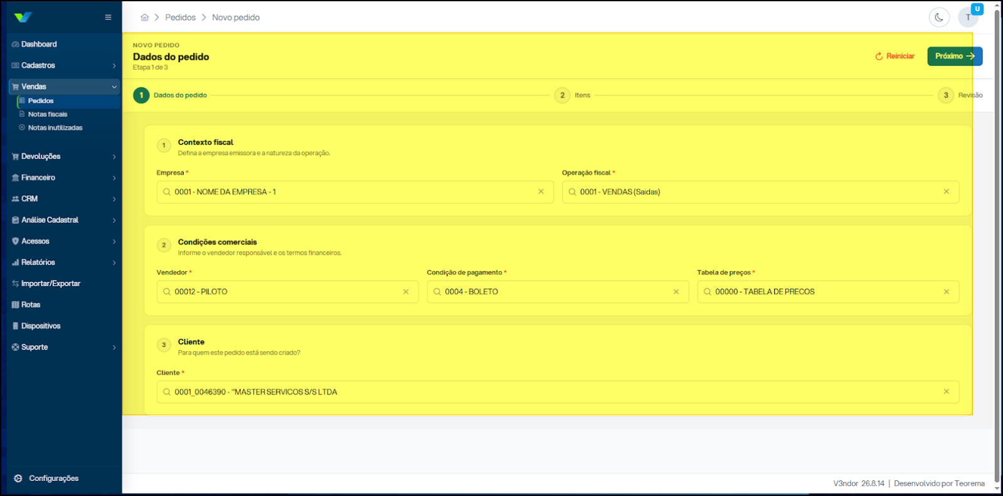Select Pedidos under Vendas

point(68,101)
